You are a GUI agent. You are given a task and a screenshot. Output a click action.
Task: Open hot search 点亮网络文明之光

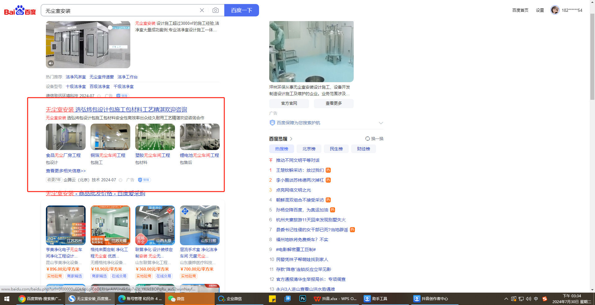point(293,190)
